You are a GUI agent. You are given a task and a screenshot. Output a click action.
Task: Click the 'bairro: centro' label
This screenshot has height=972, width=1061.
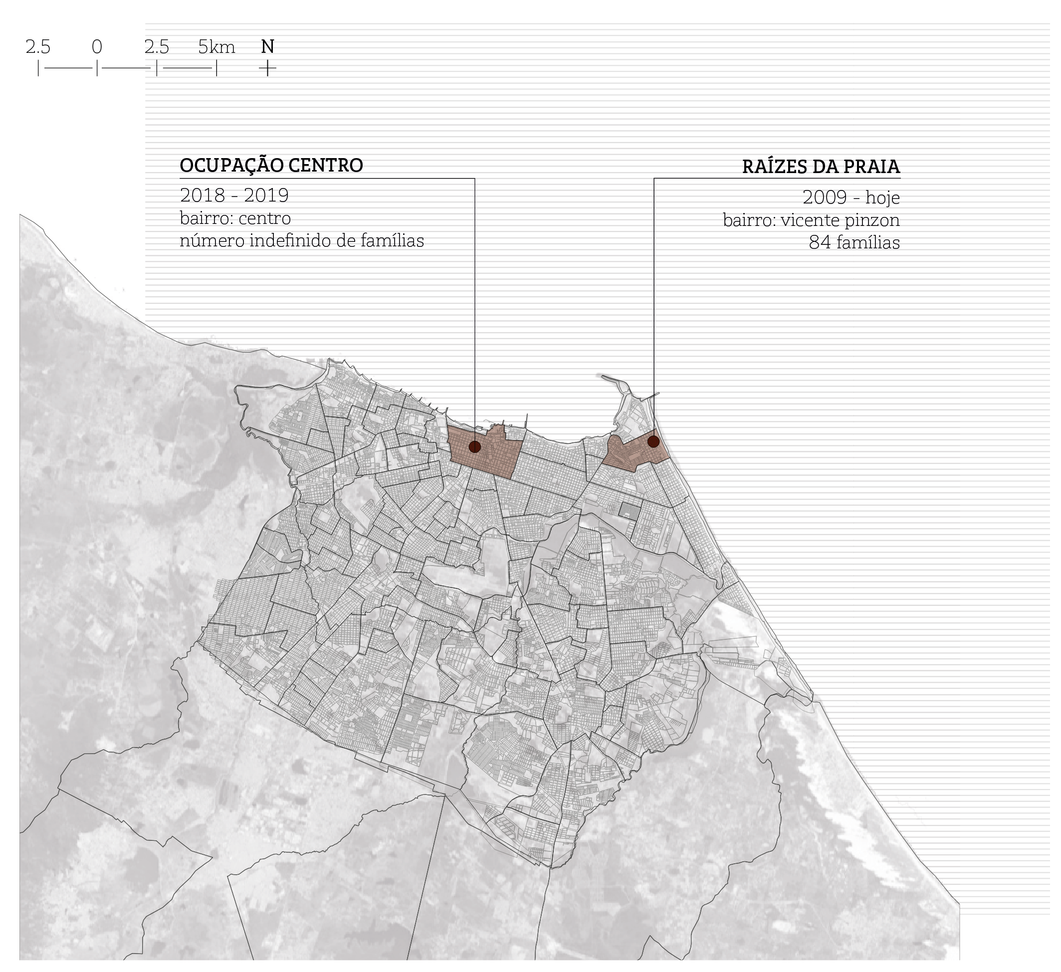click(x=235, y=218)
